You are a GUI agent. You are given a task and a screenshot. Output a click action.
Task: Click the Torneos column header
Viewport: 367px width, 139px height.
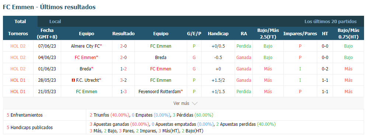pyautogui.click(x=18, y=33)
